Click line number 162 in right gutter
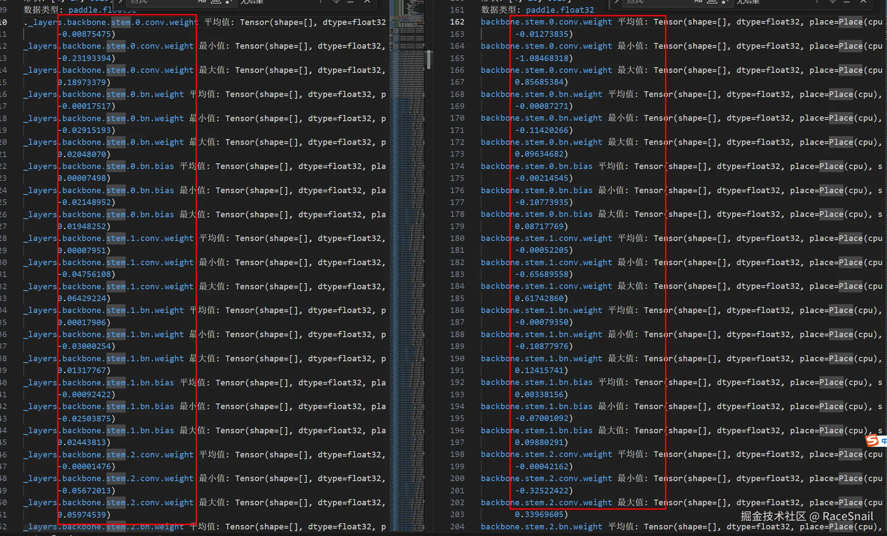The height and width of the screenshot is (536, 887). pyautogui.click(x=457, y=22)
